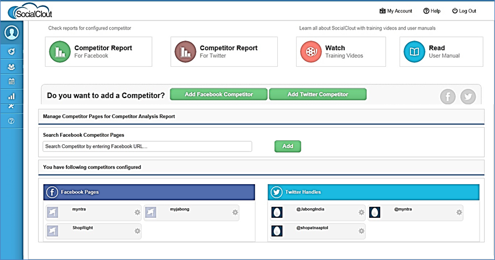The width and height of the screenshot is (495, 260).
Task: Open settings gear for @JabongIndia handle
Action: pyautogui.click(x=361, y=213)
